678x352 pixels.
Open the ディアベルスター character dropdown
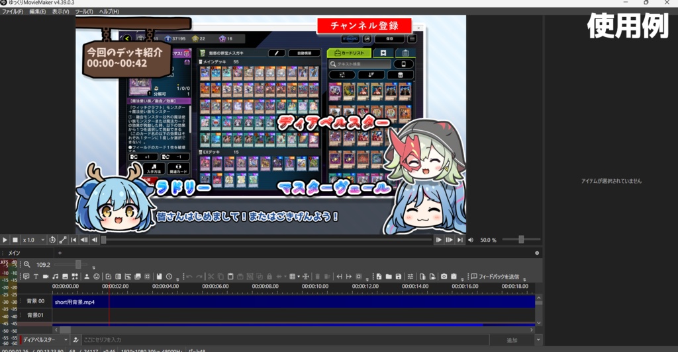click(x=44, y=340)
